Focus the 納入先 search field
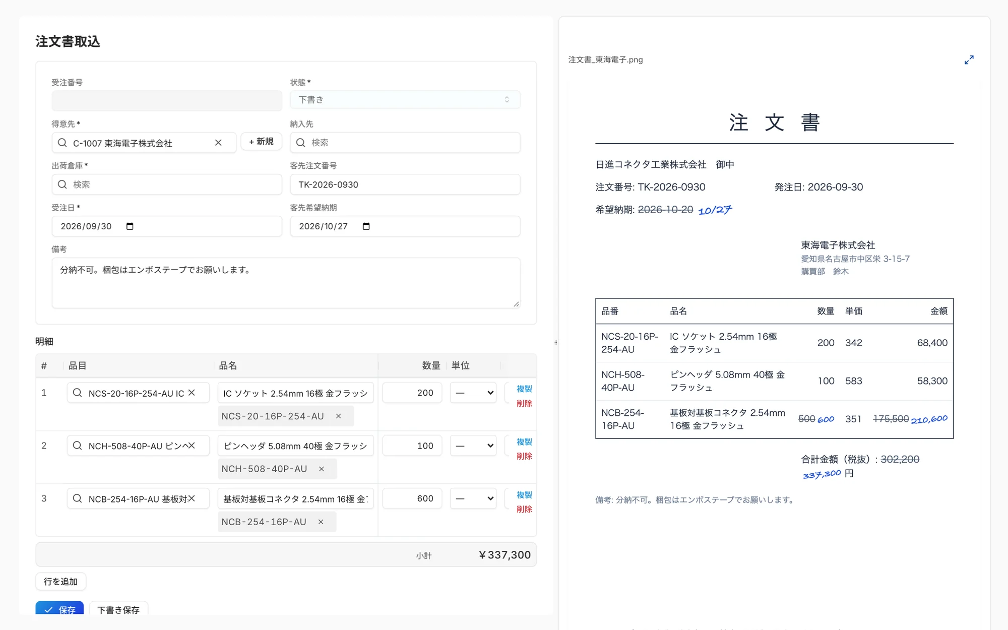The width and height of the screenshot is (1008, 630). (x=405, y=143)
